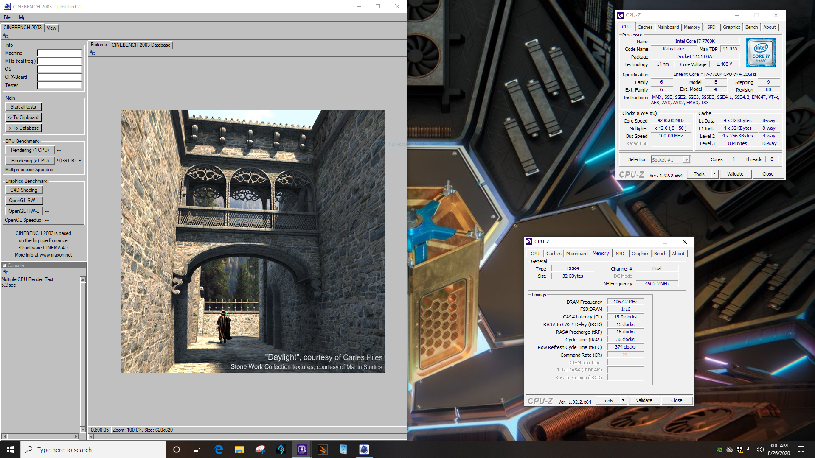Click the To Clipboard button
Viewport: 815px width, 458px height.
[23, 117]
